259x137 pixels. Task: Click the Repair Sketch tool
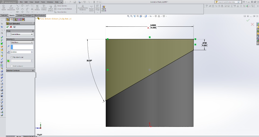[91, 9]
